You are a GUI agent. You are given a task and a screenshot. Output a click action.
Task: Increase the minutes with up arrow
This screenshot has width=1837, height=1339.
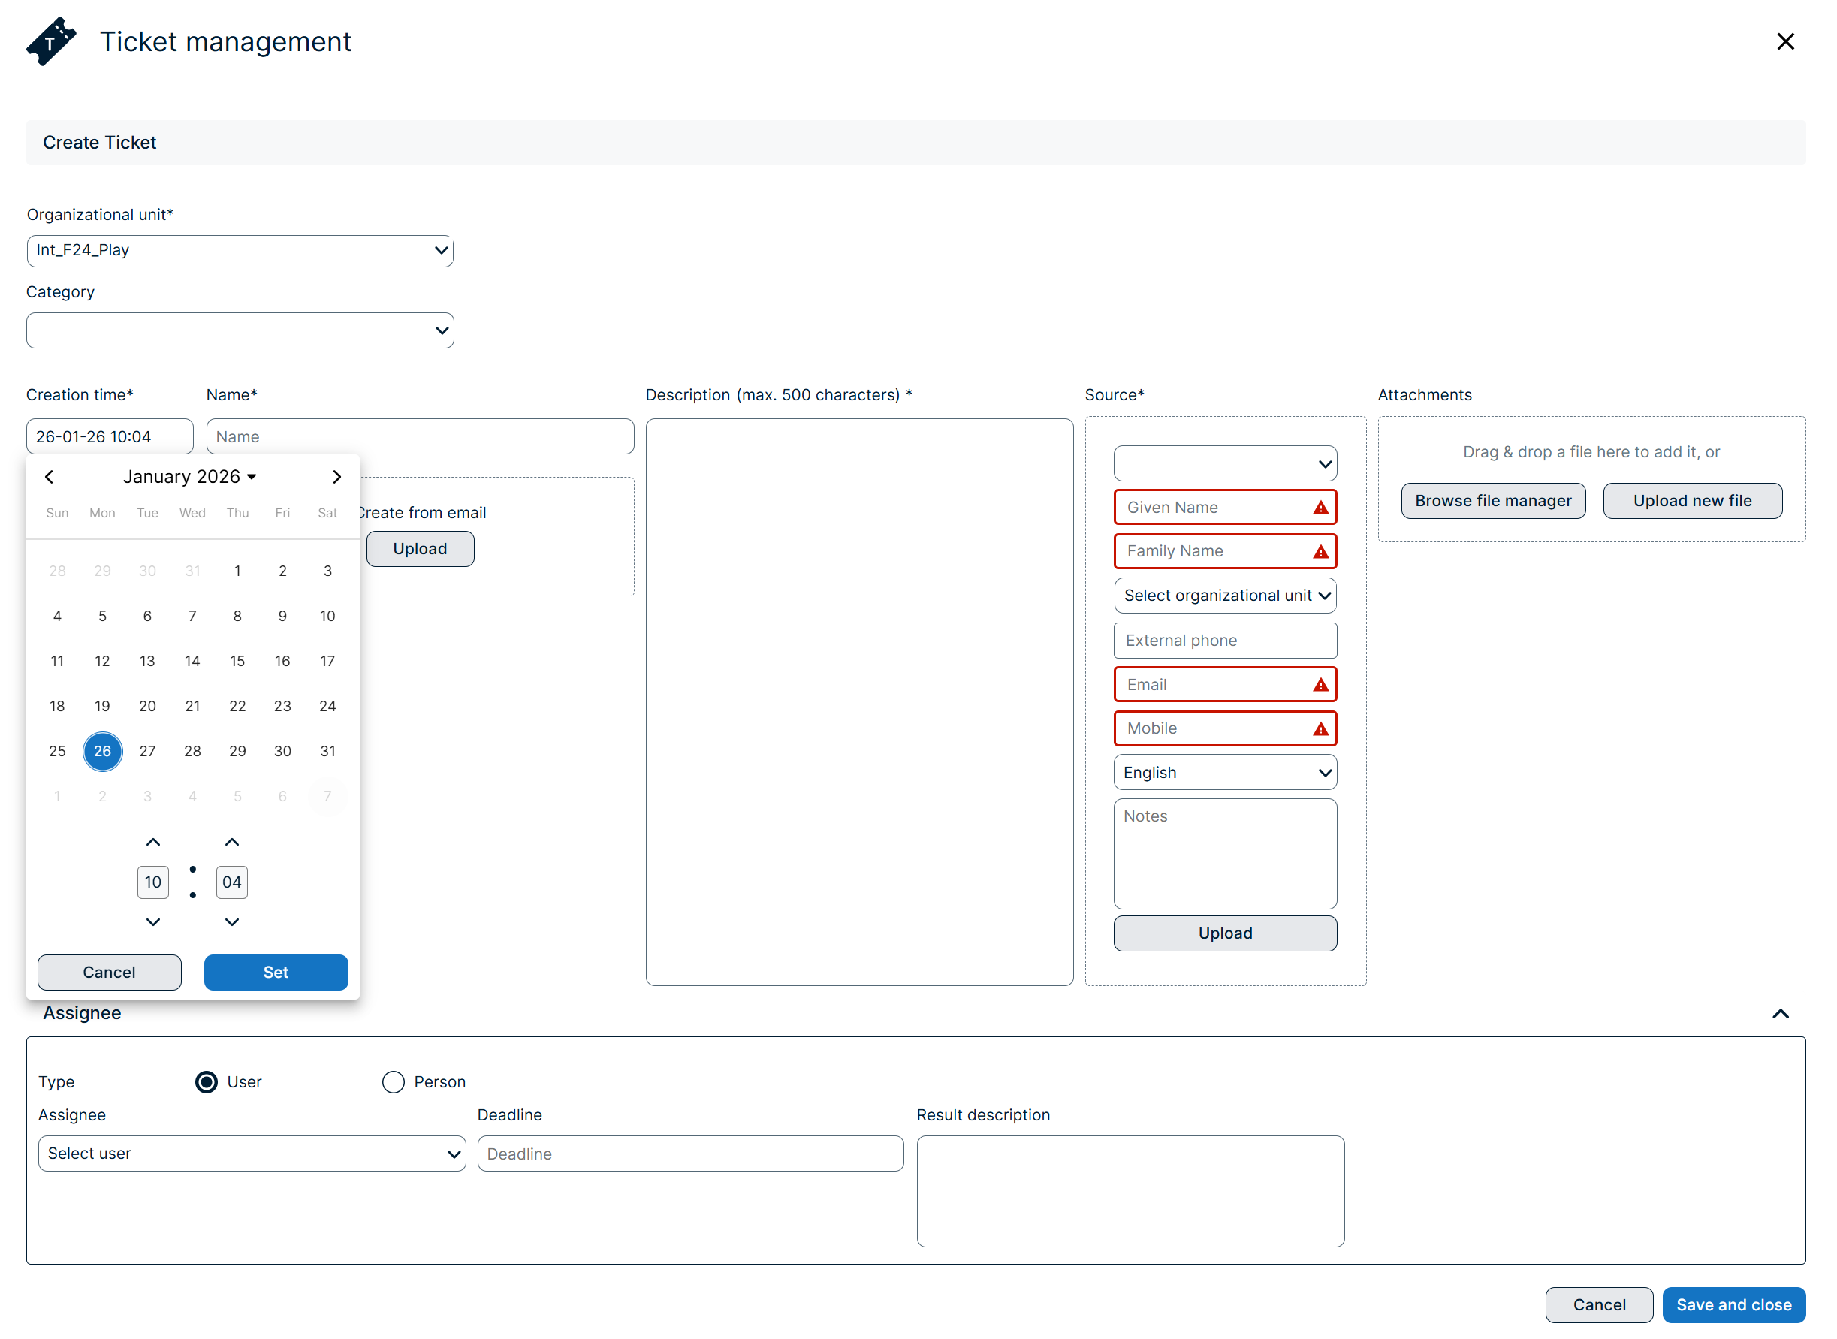point(232,842)
